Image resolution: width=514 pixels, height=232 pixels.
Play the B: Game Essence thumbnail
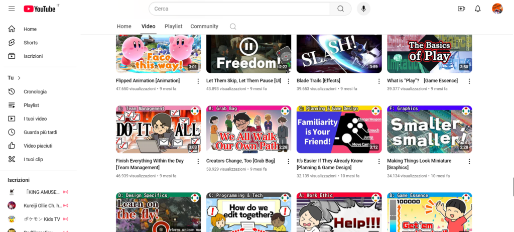point(430,212)
